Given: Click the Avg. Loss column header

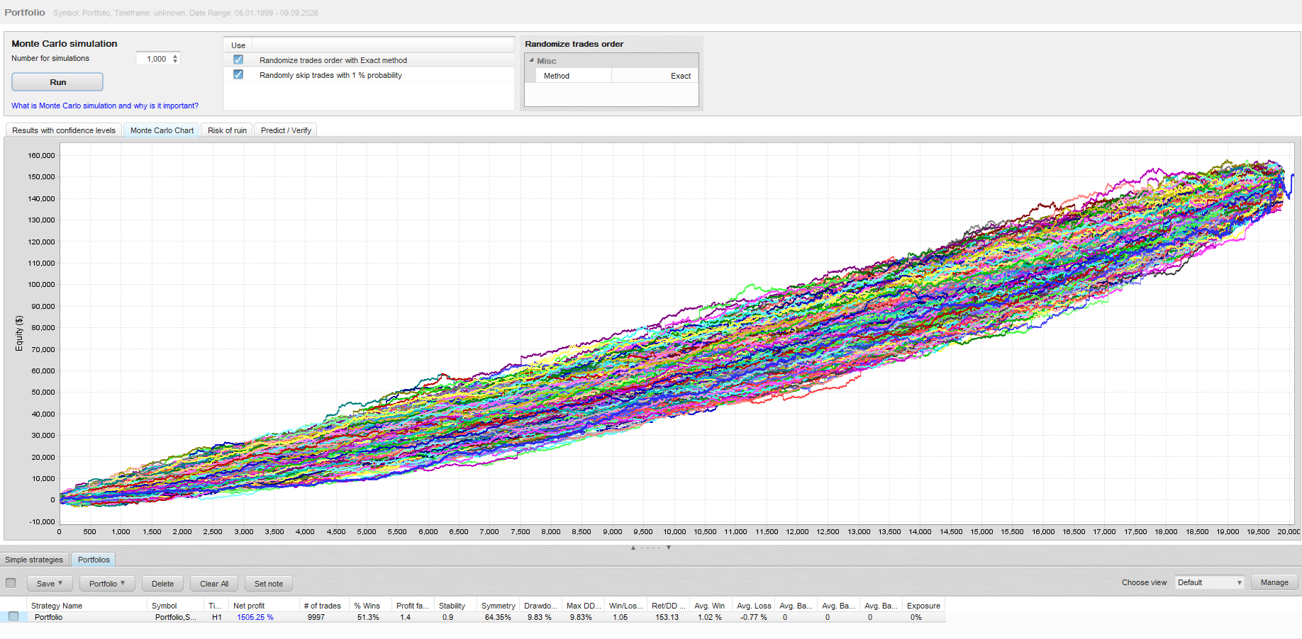Looking at the screenshot, I should coord(754,606).
